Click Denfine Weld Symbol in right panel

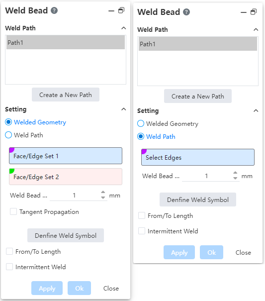[x=198, y=200]
